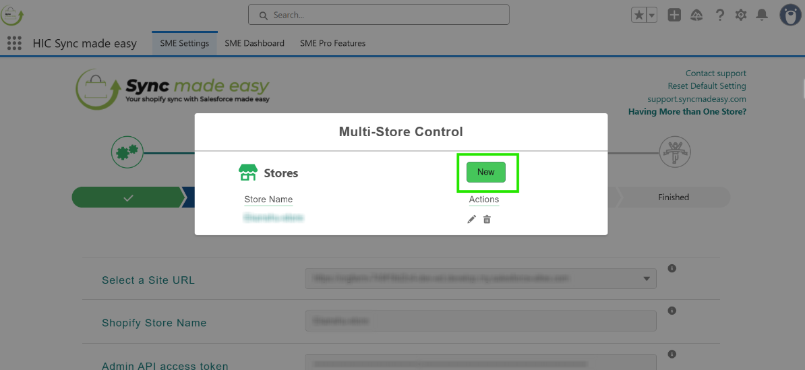
Task: Click the gears setup step icon
Action: pos(127,152)
